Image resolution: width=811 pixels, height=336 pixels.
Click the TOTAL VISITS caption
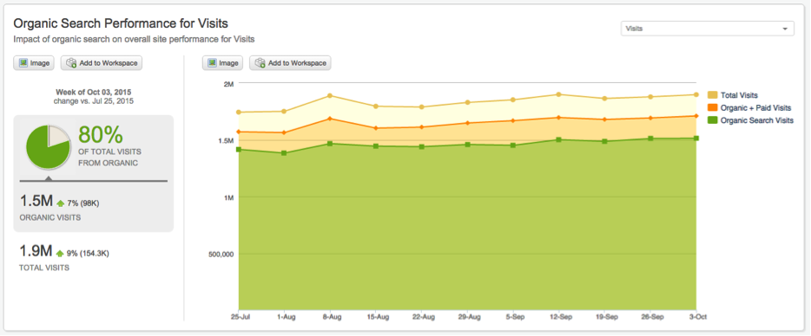pyautogui.click(x=44, y=268)
